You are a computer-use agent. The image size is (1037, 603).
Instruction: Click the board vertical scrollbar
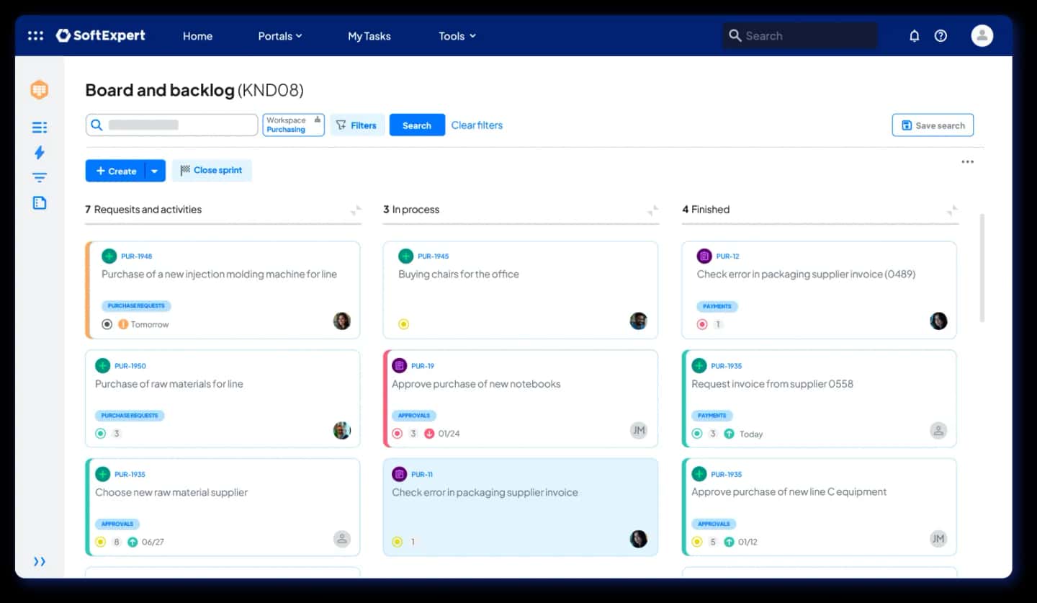[982, 268]
